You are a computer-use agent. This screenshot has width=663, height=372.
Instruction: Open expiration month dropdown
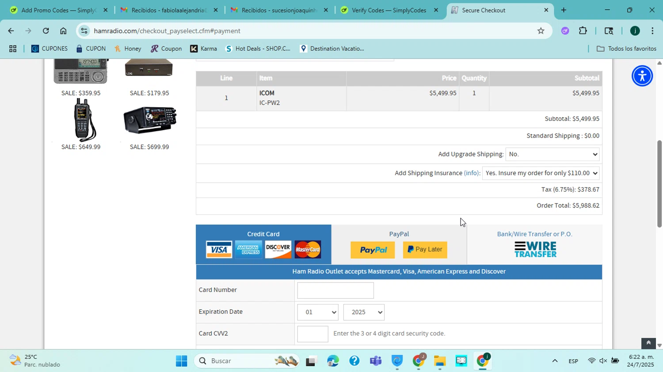[x=318, y=312]
